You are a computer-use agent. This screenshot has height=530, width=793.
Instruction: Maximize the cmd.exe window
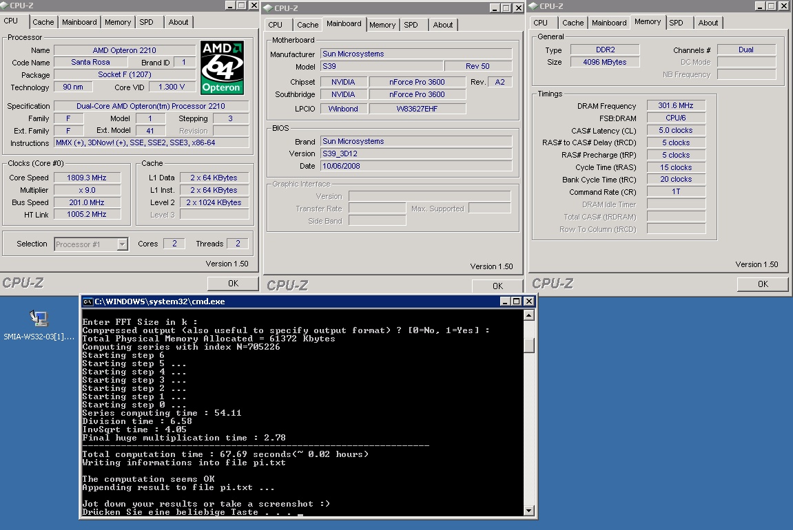516,301
